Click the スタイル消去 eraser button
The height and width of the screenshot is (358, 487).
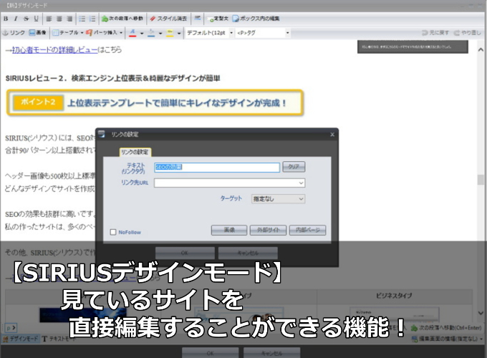(x=168, y=19)
